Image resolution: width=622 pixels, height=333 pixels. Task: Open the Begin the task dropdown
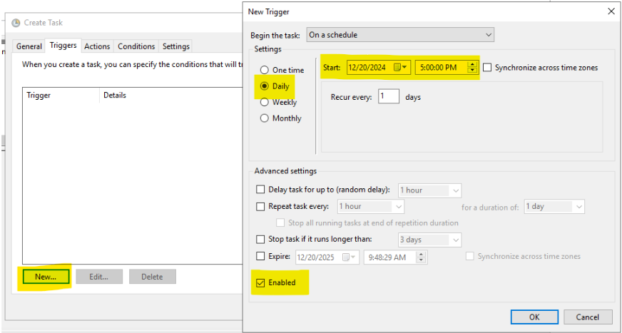400,35
